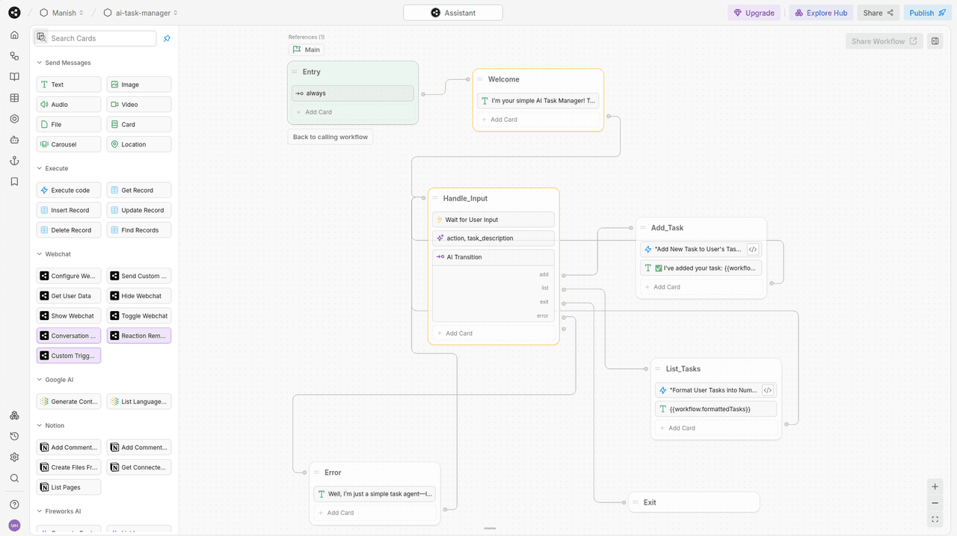Open Explore Hub from the top bar

[x=820, y=13]
